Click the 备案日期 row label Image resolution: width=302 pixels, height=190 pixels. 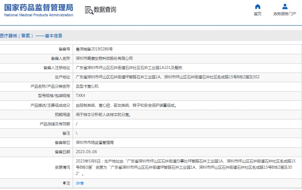[x=62, y=152]
